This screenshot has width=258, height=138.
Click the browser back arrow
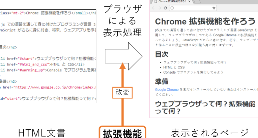[154, 8]
